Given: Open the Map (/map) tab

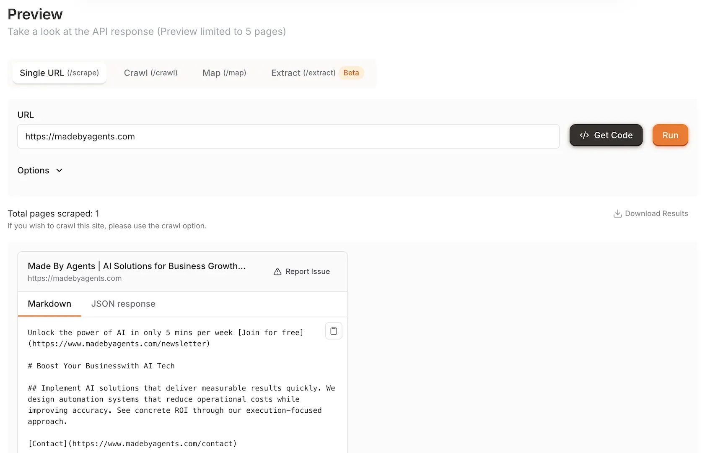Looking at the screenshot, I should point(224,73).
